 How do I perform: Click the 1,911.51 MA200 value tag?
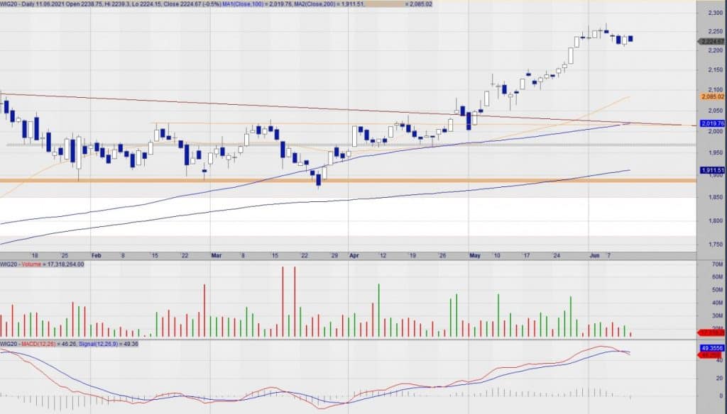click(711, 170)
